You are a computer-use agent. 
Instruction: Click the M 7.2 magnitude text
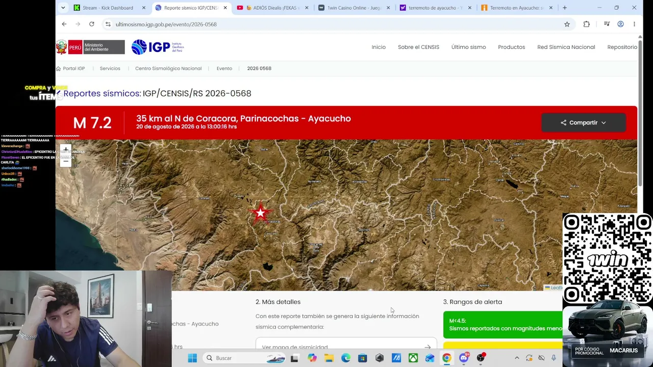92,123
